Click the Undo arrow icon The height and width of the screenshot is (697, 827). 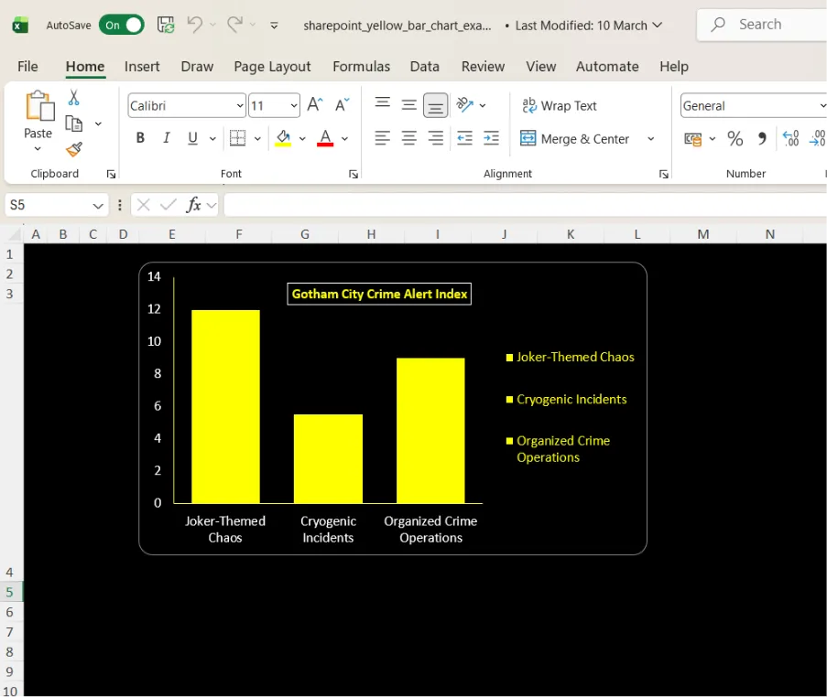(x=195, y=24)
